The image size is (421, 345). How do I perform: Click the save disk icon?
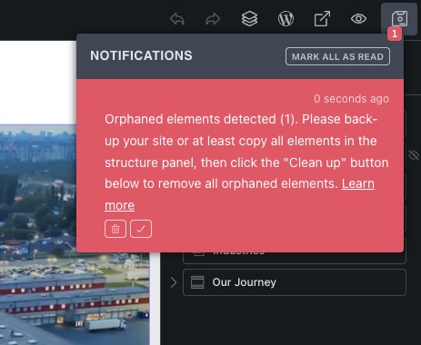tap(399, 19)
